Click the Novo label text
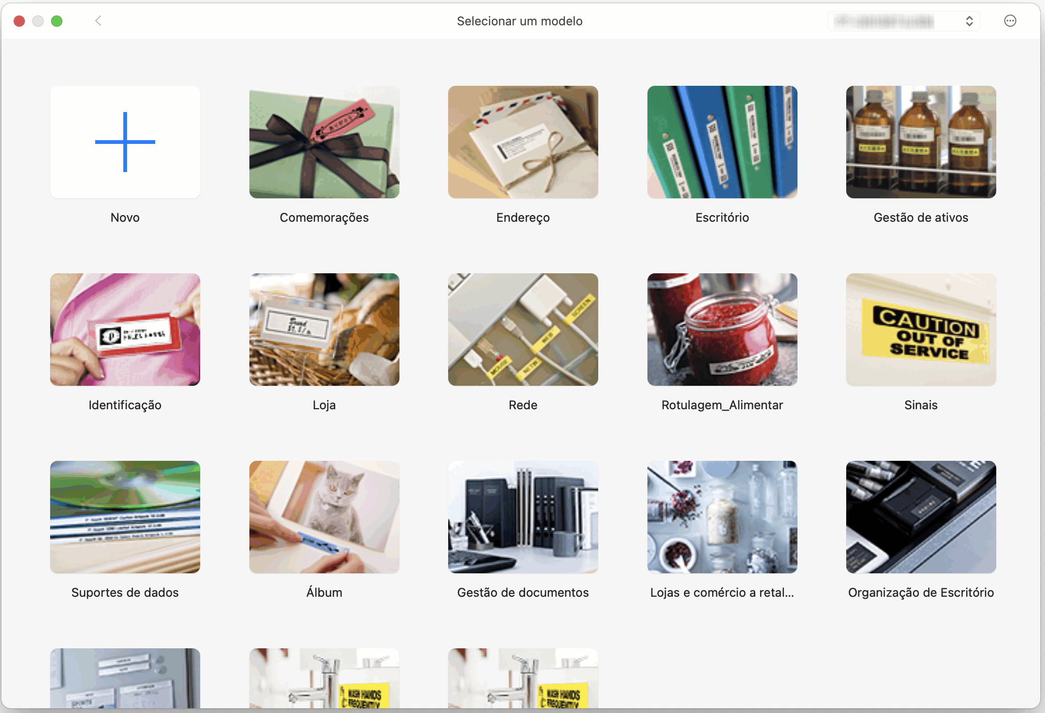 click(x=125, y=218)
